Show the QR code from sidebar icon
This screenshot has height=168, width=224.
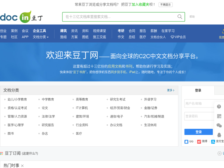[219, 116]
